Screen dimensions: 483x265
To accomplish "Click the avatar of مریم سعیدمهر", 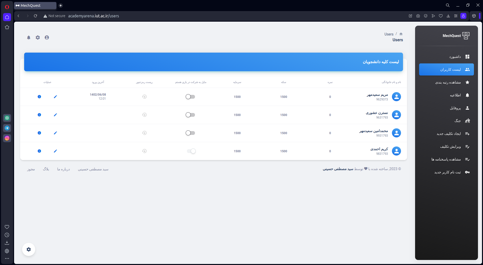I will coord(396,97).
